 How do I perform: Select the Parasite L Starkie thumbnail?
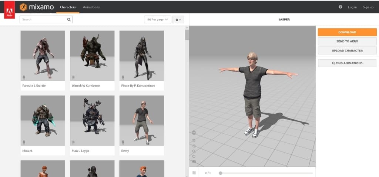point(43,56)
